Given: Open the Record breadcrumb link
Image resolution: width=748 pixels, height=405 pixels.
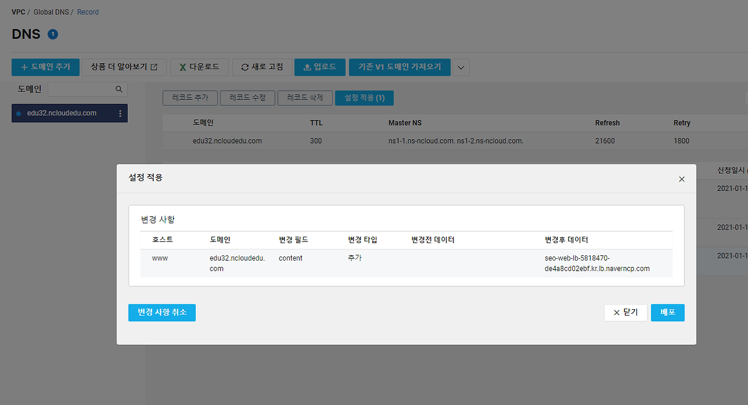Looking at the screenshot, I should pyautogui.click(x=88, y=12).
